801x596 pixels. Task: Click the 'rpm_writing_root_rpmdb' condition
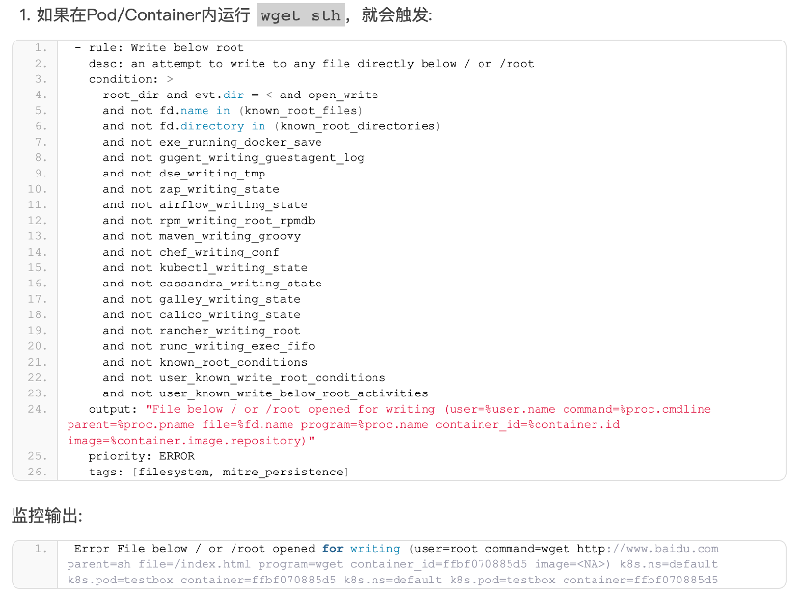point(236,221)
